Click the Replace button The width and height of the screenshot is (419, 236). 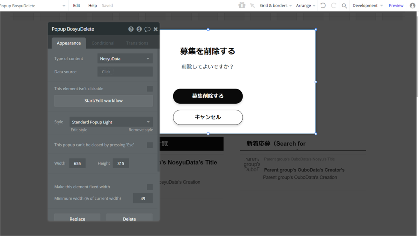77,218
